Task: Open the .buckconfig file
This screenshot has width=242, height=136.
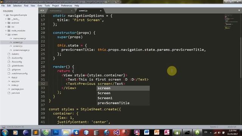Action: point(17,58)
